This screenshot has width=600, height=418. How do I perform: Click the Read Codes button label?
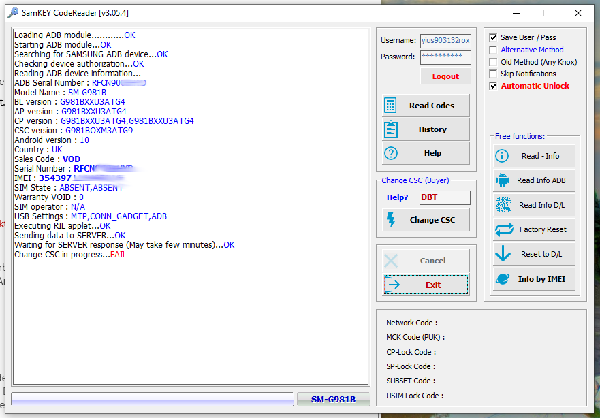(x=432, y=106)
